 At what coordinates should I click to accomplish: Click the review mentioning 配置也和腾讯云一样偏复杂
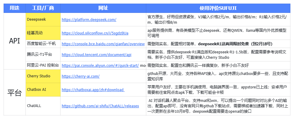(218, 65)
